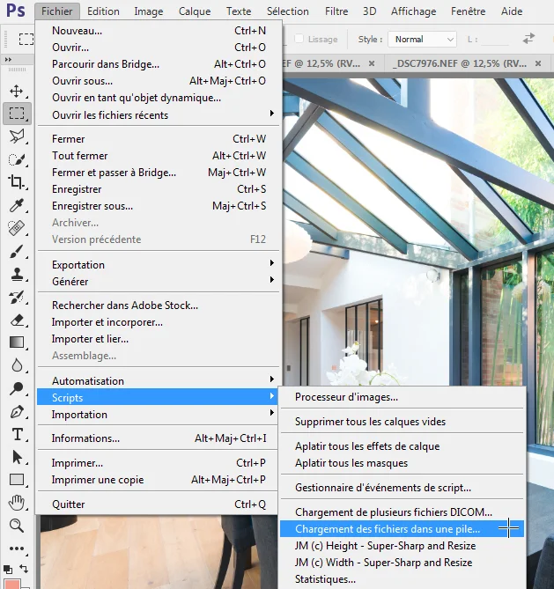The image size is (554, 589).
Task: Expand the Importation submenu
Action: tap(158, 415)
